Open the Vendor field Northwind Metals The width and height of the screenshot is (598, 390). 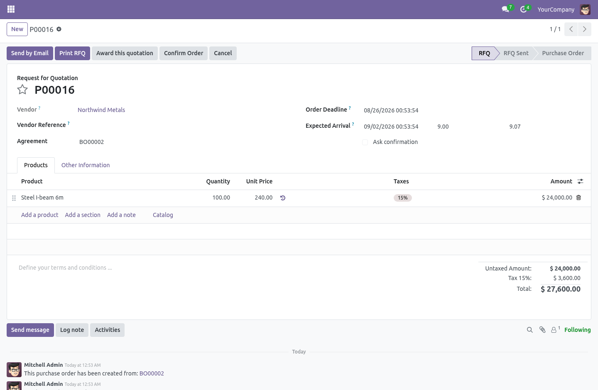(x=101, y=110)
